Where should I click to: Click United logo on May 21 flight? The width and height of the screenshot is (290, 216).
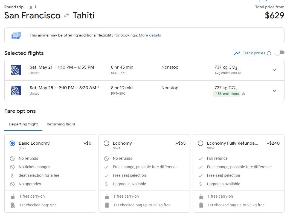point(16,70)
